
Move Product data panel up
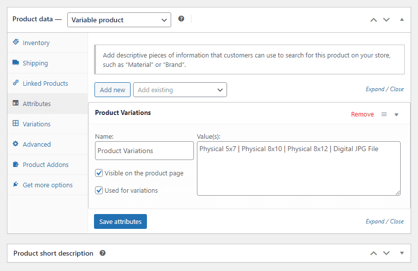point(374,20)
